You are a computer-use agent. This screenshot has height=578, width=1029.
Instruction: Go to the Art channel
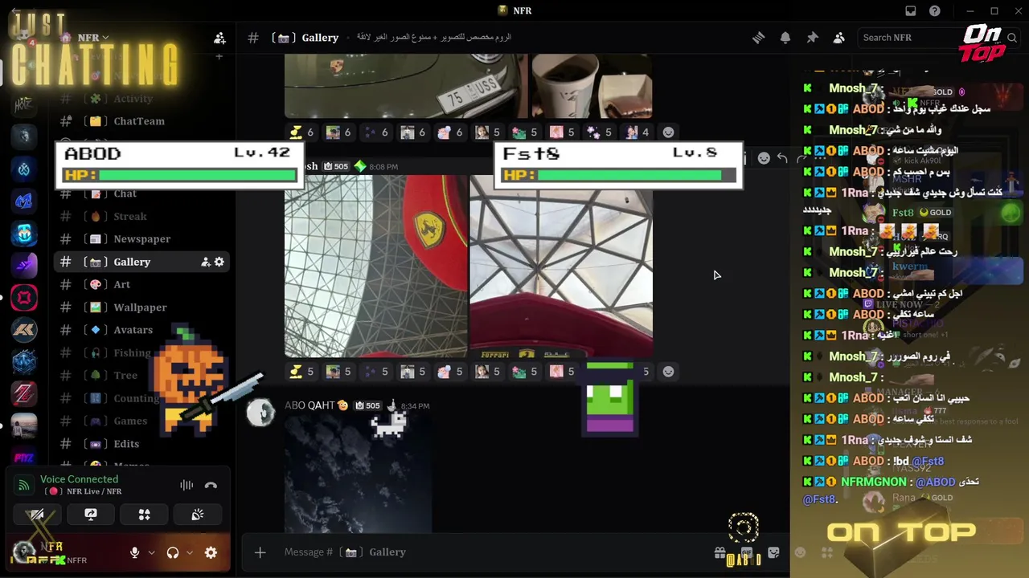click(x=143, y=284)
